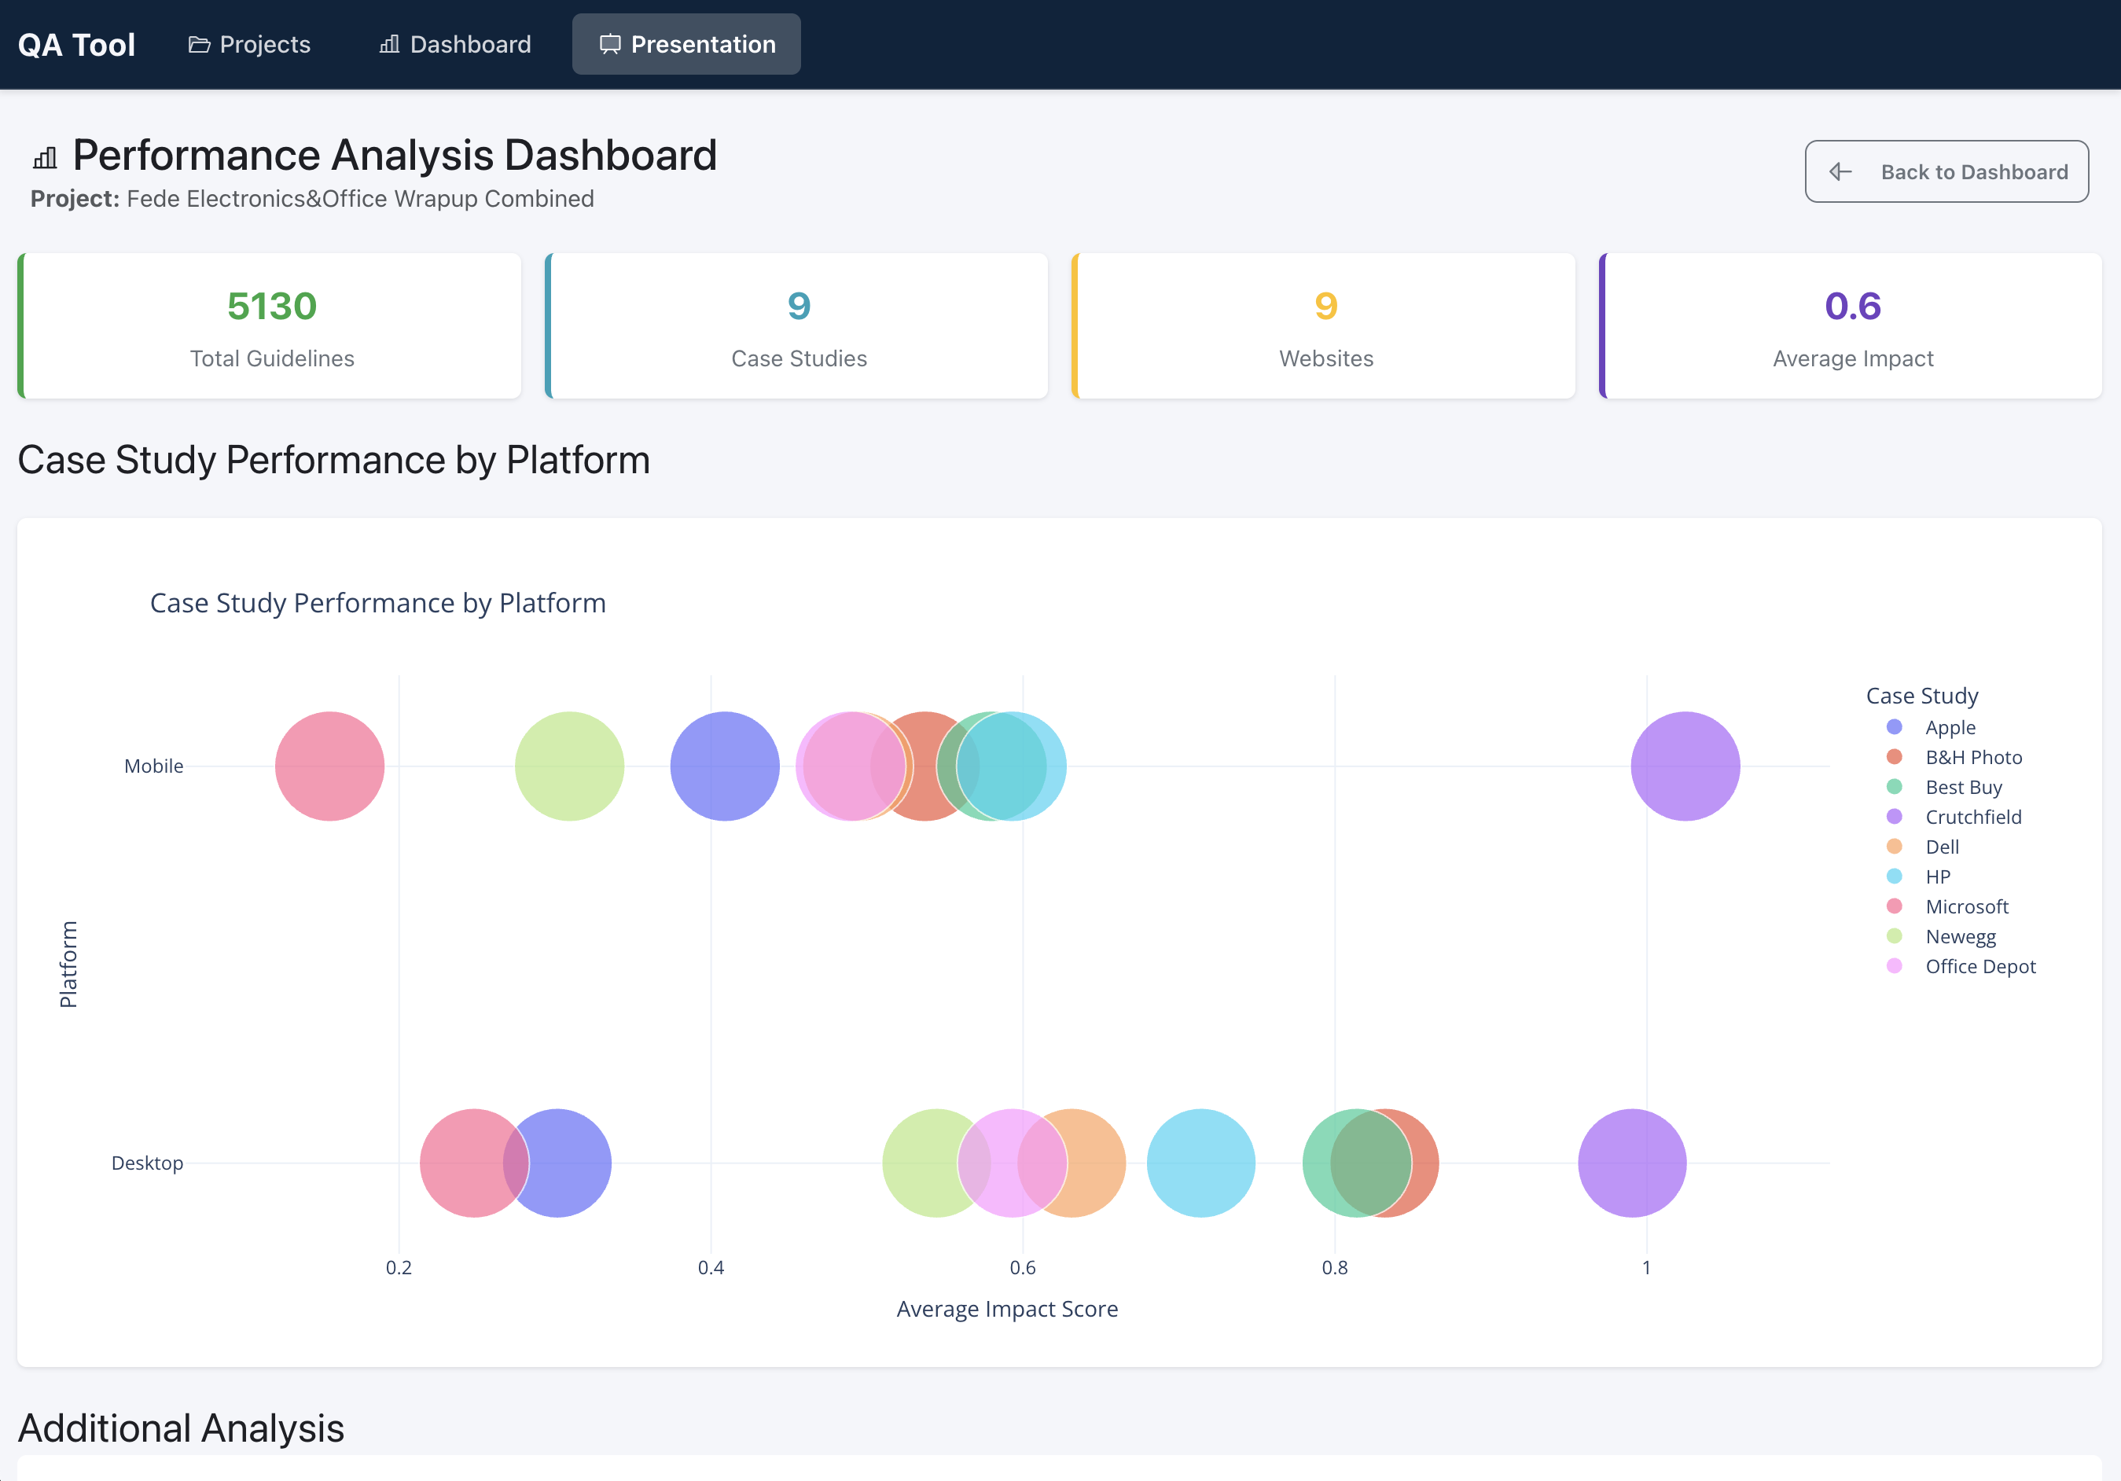Click the purple Crutchfield bubble in Mobile row
2121x1481 pixels.
coord(1685,766)
